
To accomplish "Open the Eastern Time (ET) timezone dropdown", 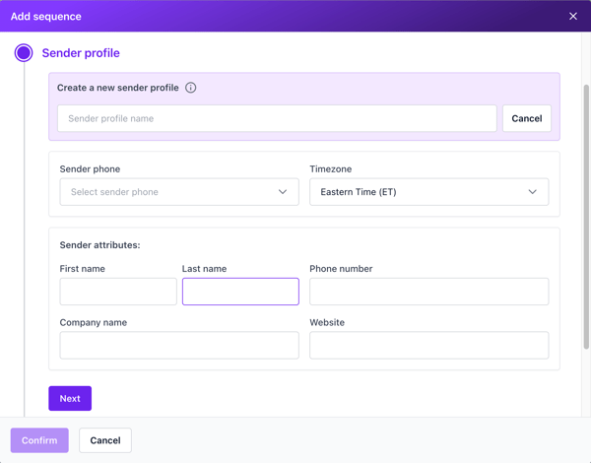I will pos(428,192).
